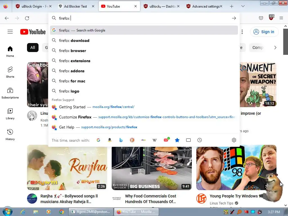Open the Big Business food commercials thumbnail
This screenshot has height=216, width=288.
152,168
